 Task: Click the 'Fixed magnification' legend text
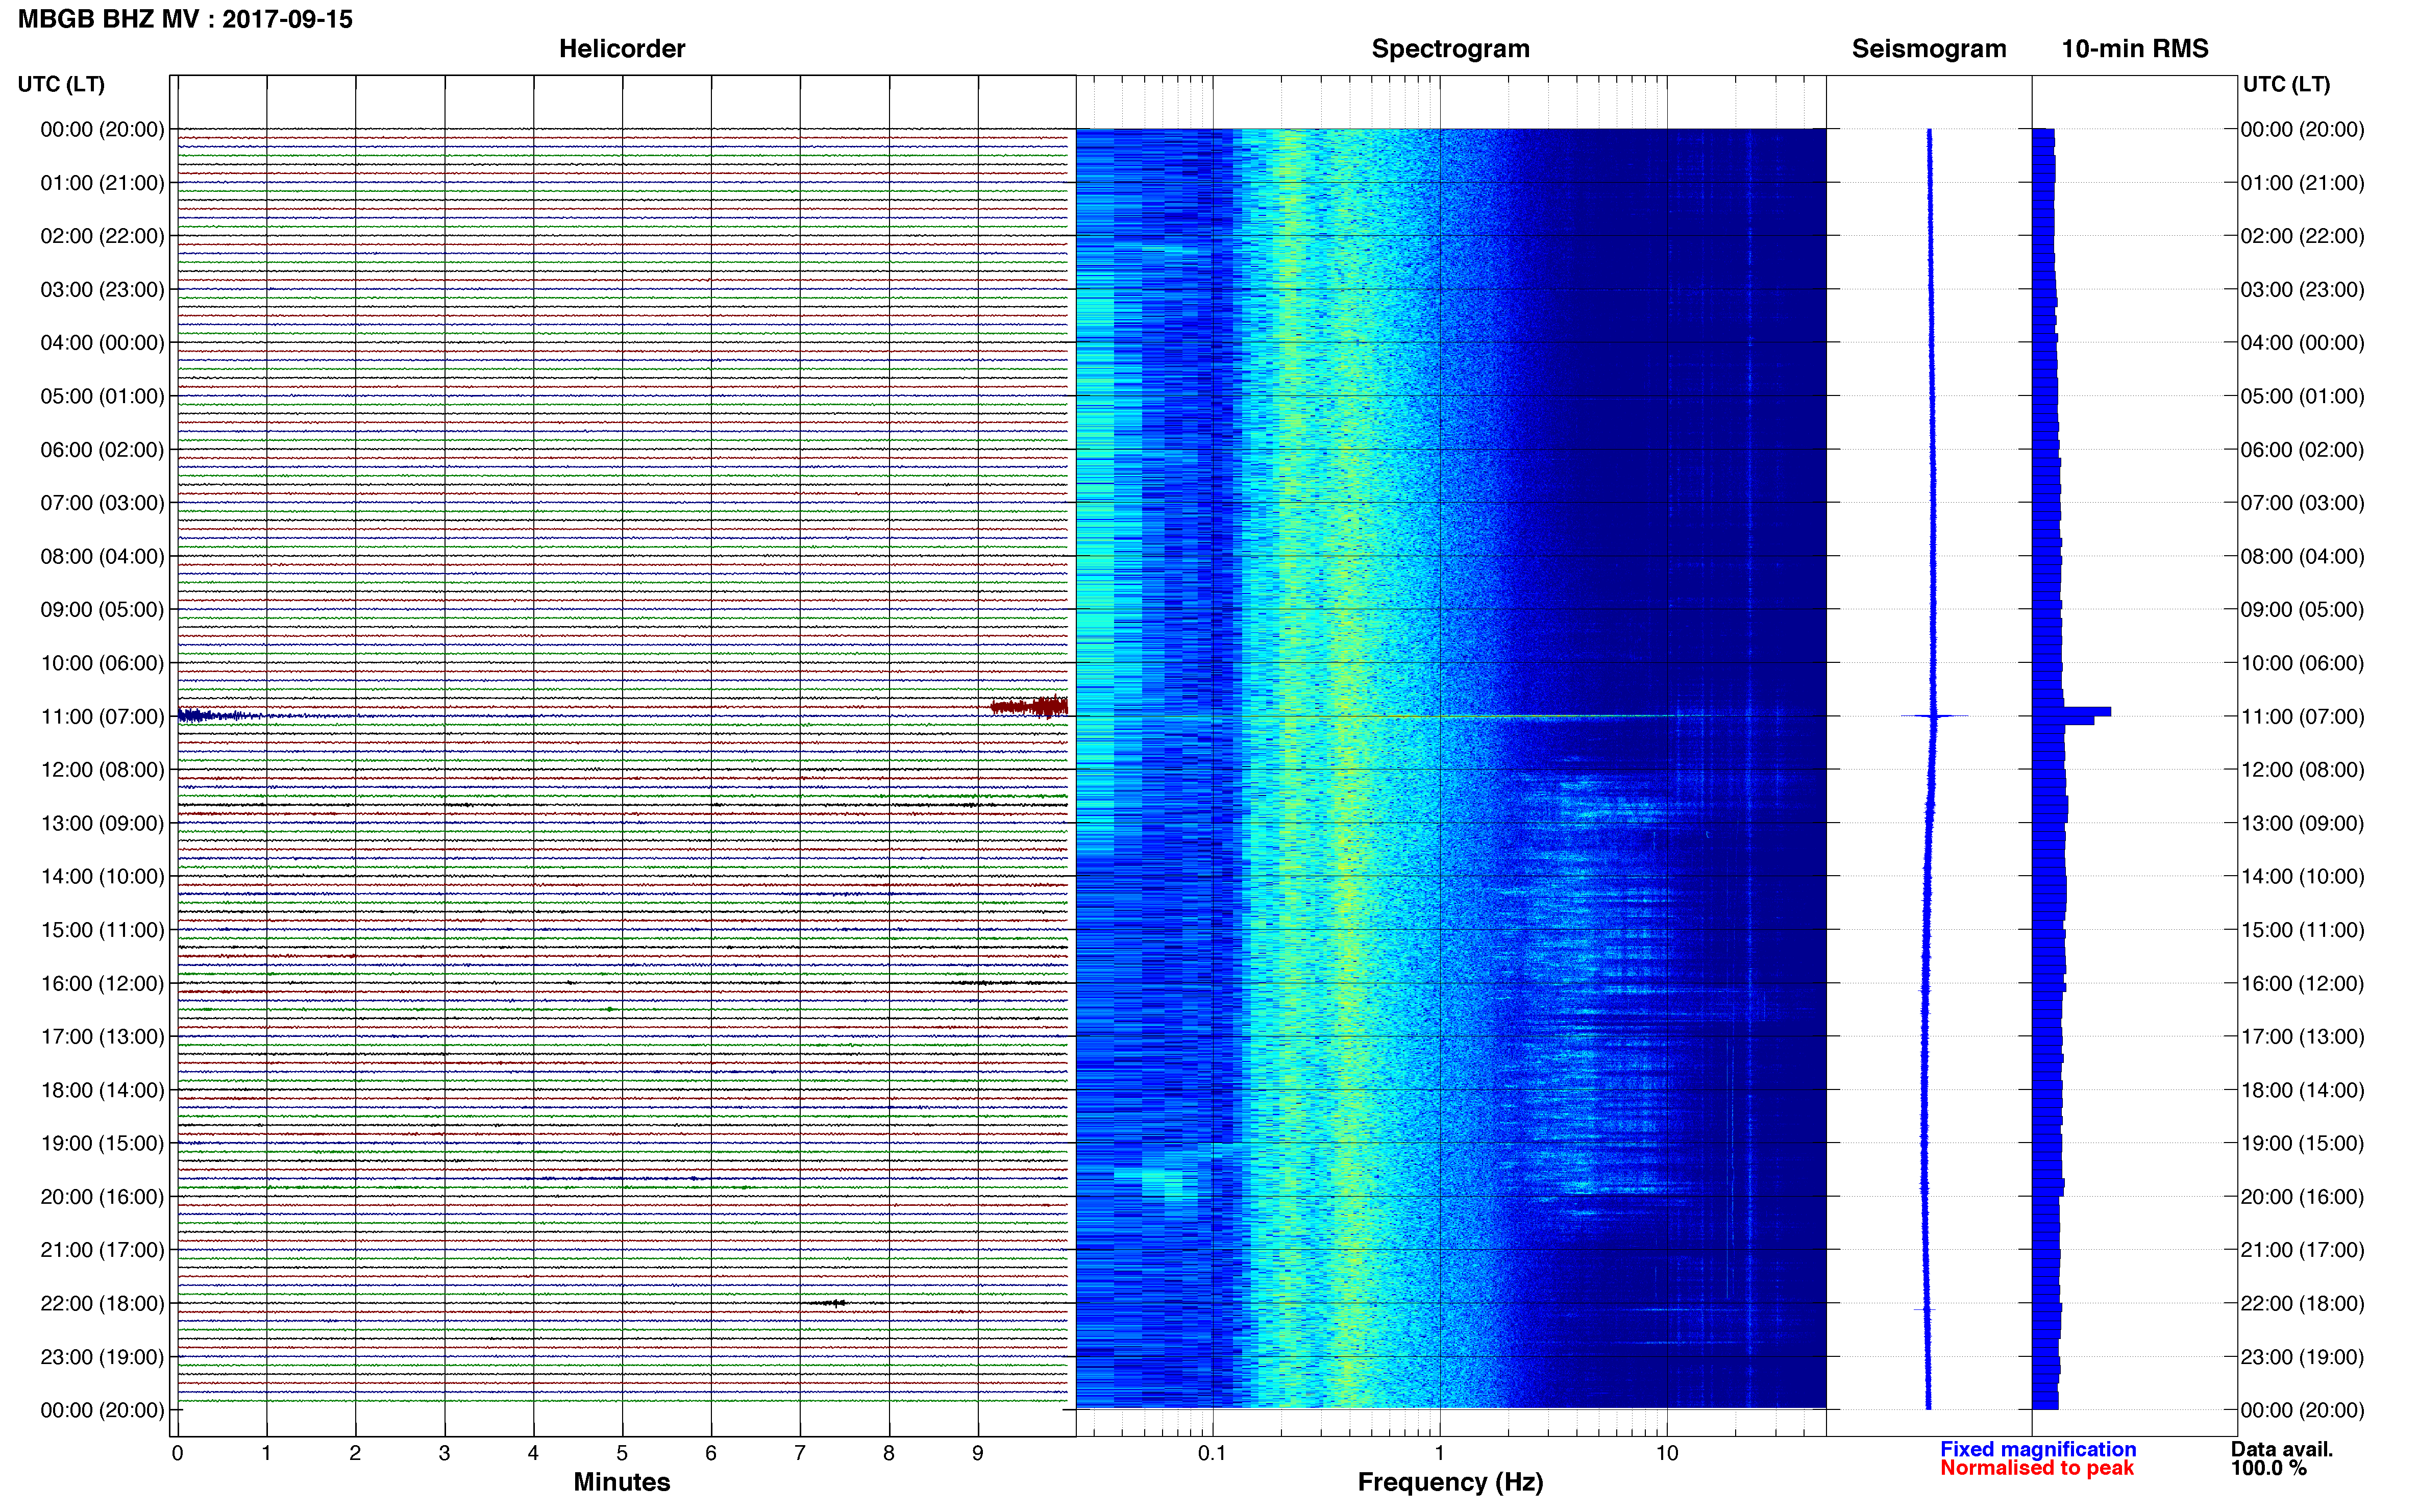[2038, 1449]
